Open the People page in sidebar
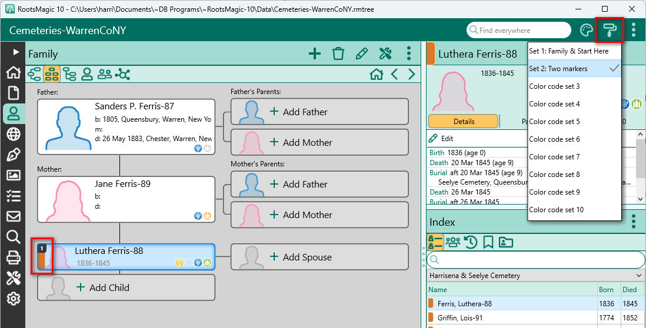This screenshot has height=328, width=646. (13, 113)
